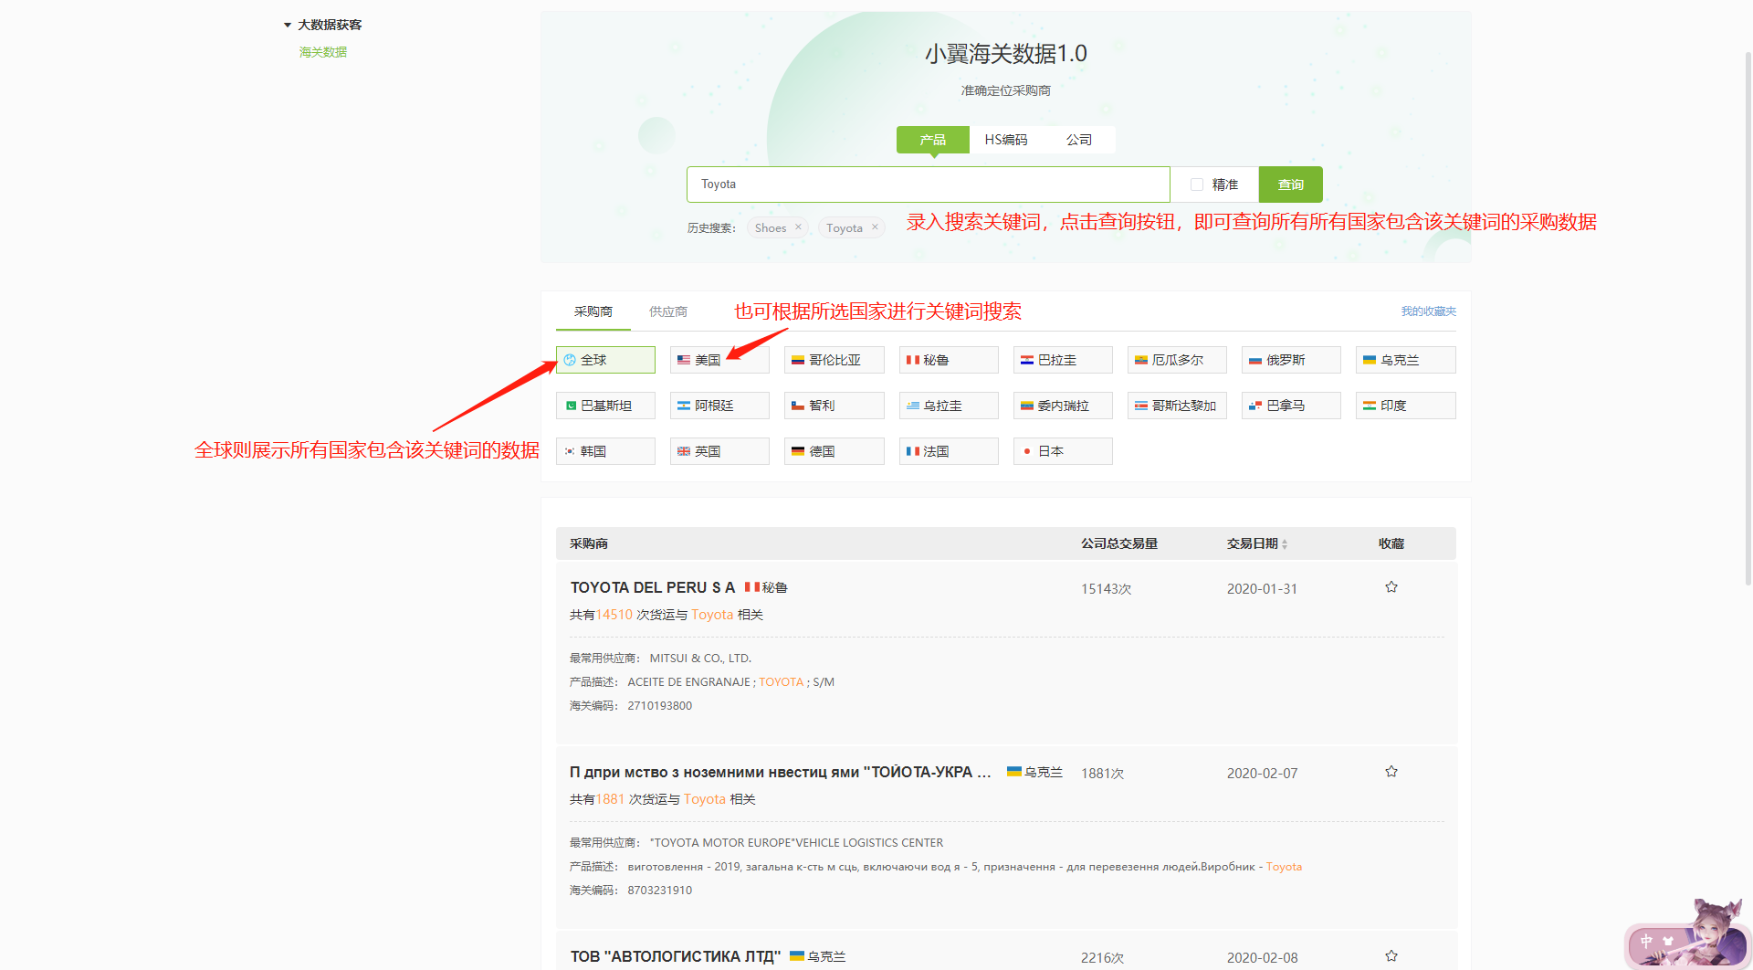The height and width of the screenshot is (970, 1753).
Task: Open the ТОЙОТА-УКРА company entry
Action: pos(781,772)
